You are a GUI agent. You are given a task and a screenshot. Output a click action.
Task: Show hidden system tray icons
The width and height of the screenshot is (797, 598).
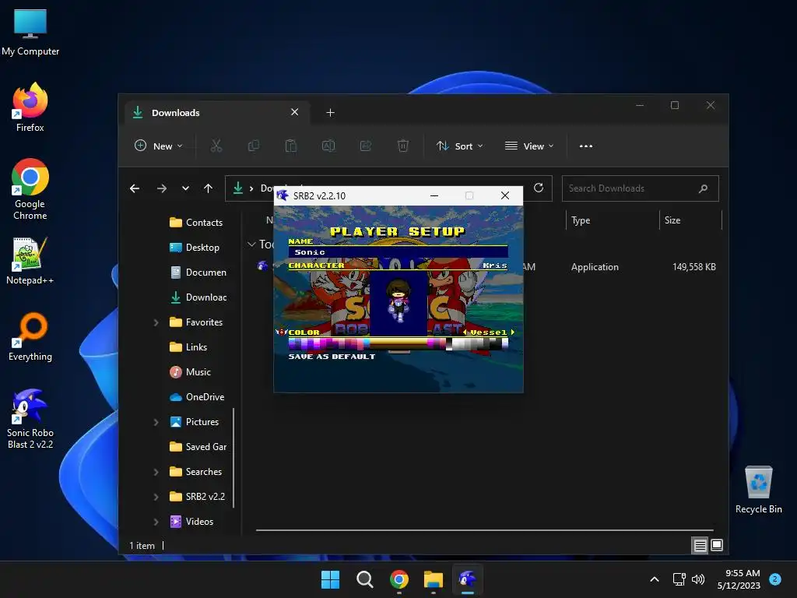(x=655, y=579)
